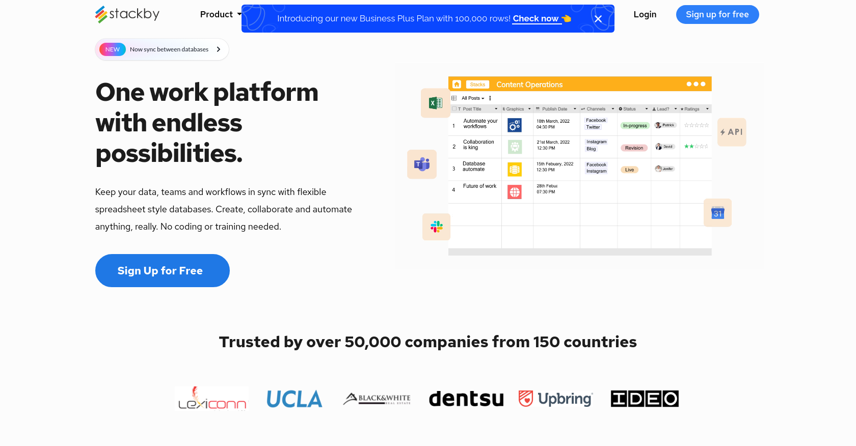The height and width of the screenshot is (446, 856).
Task: Open the All Posts view dropdown
Action: point(473,98)
